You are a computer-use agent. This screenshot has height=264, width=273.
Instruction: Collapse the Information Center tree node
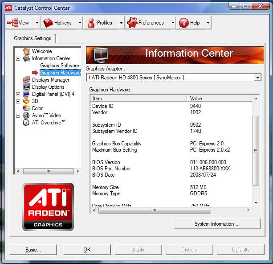(x=18, y=58)
